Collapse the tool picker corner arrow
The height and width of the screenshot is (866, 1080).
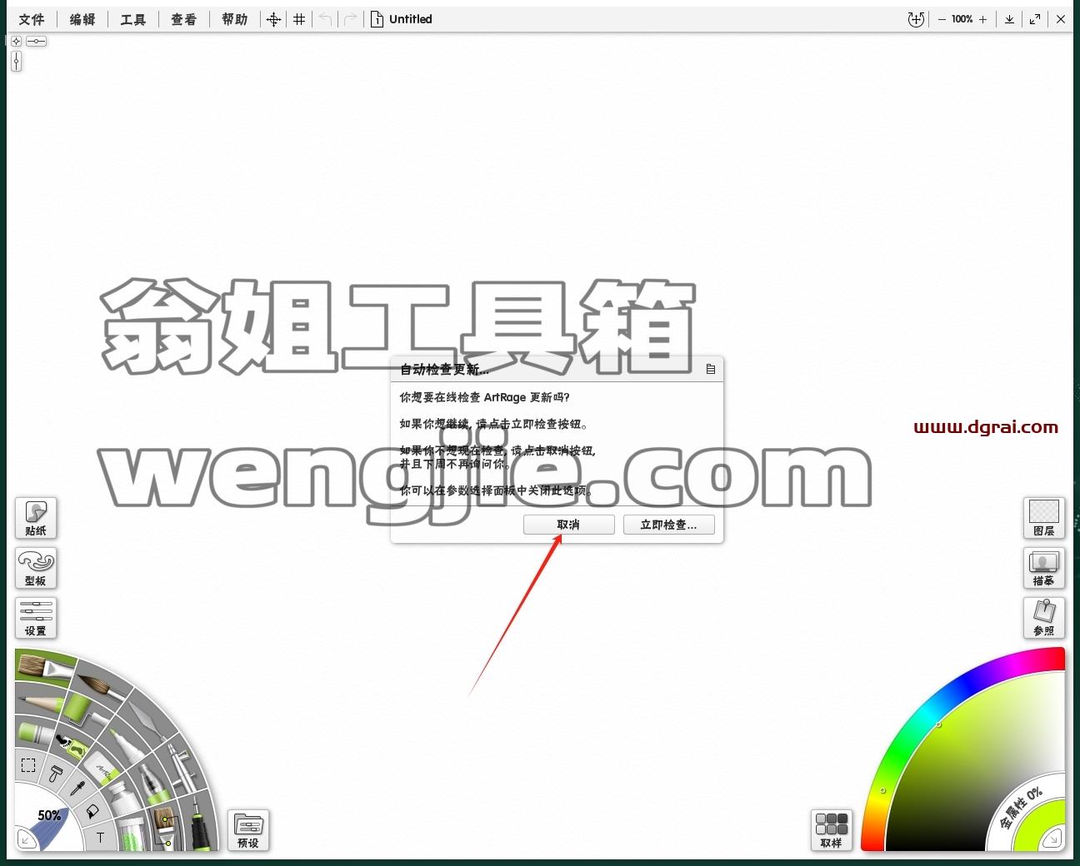pos(26,840)
